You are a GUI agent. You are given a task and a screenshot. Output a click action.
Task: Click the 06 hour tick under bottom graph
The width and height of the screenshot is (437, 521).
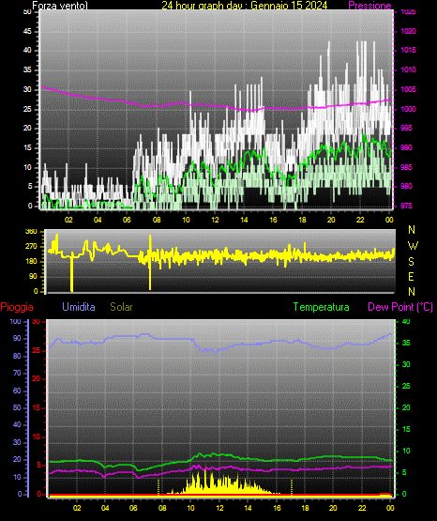coord(133,508)
